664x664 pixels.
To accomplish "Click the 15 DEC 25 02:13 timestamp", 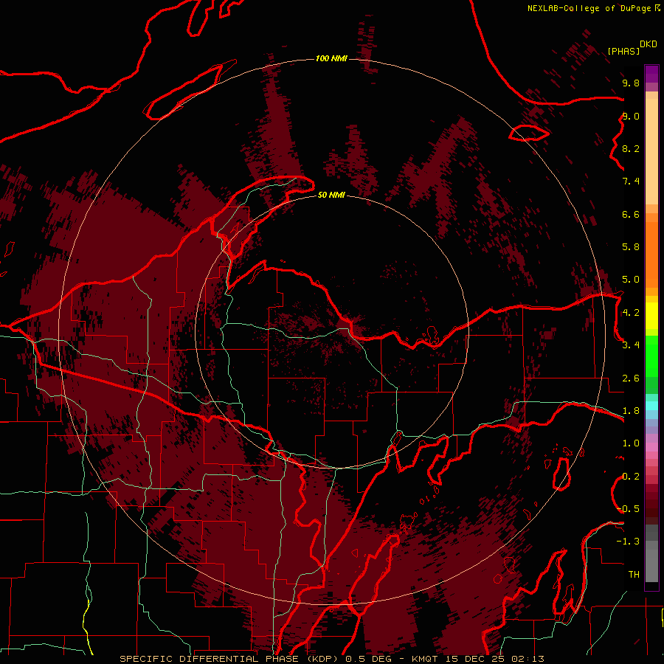I will click(x=494, y=659).
